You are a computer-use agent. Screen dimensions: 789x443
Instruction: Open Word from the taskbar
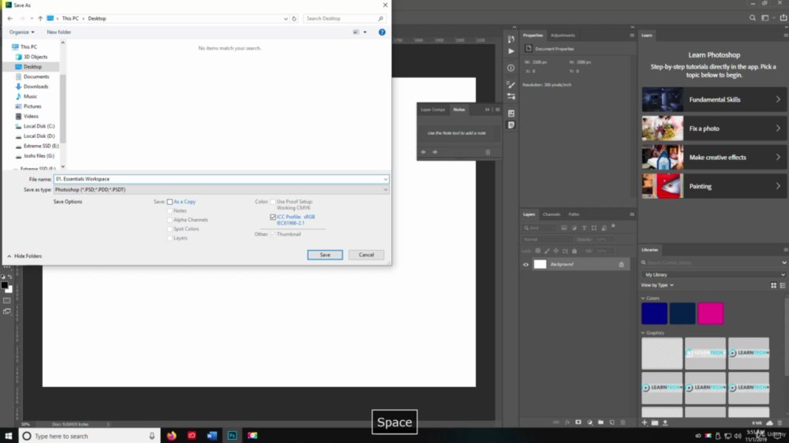tap(211, 435)
